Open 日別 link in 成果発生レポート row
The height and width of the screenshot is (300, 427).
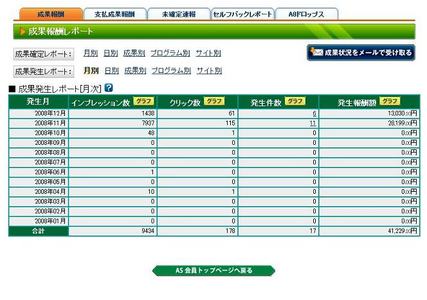pyautogui.click(x=112, y=71)
